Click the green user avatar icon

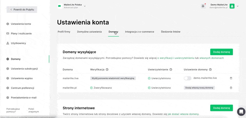pos(232,6)
